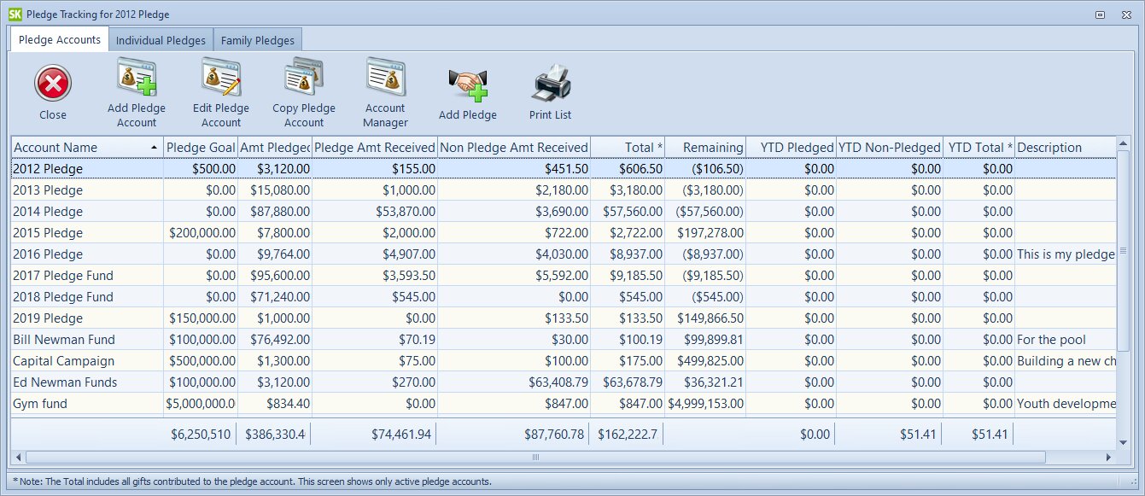Sort by Pledge Amt Received column

click(375, 148)
